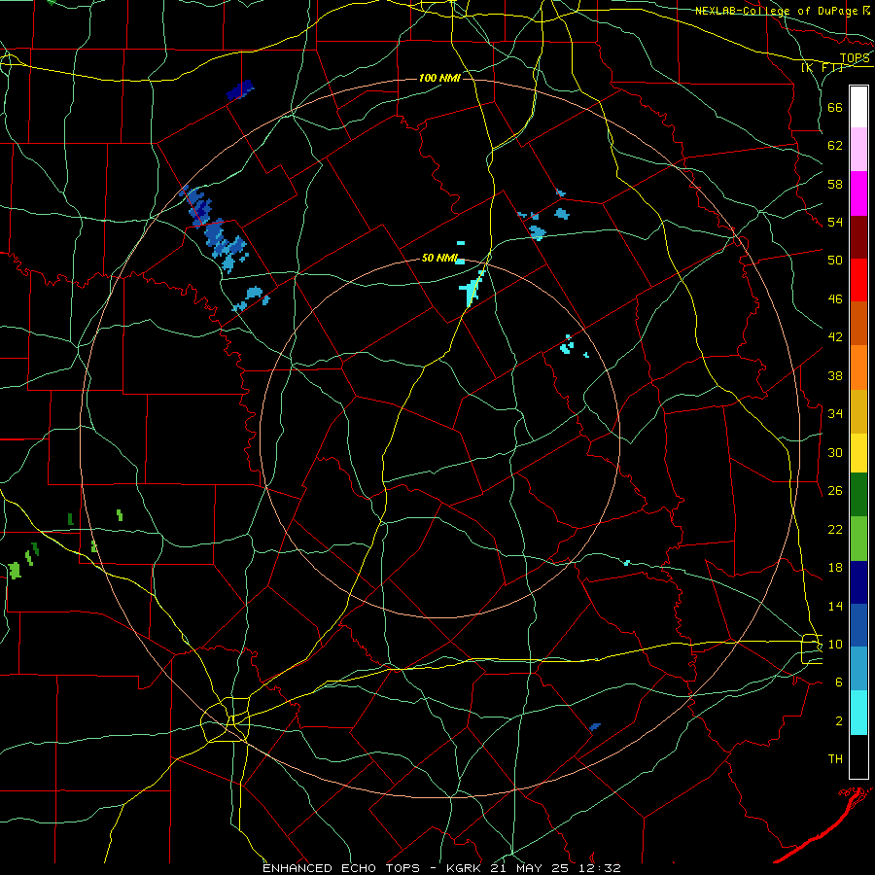Click the legend value "22"
Image resolution: width=875 pixels, height=875 pixels.
point(835,529)
